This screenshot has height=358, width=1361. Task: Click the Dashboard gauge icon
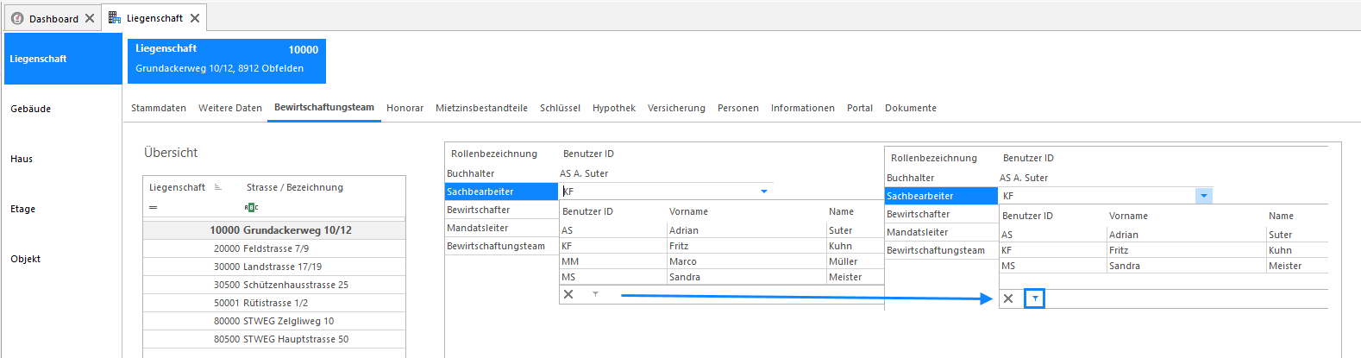17,18
